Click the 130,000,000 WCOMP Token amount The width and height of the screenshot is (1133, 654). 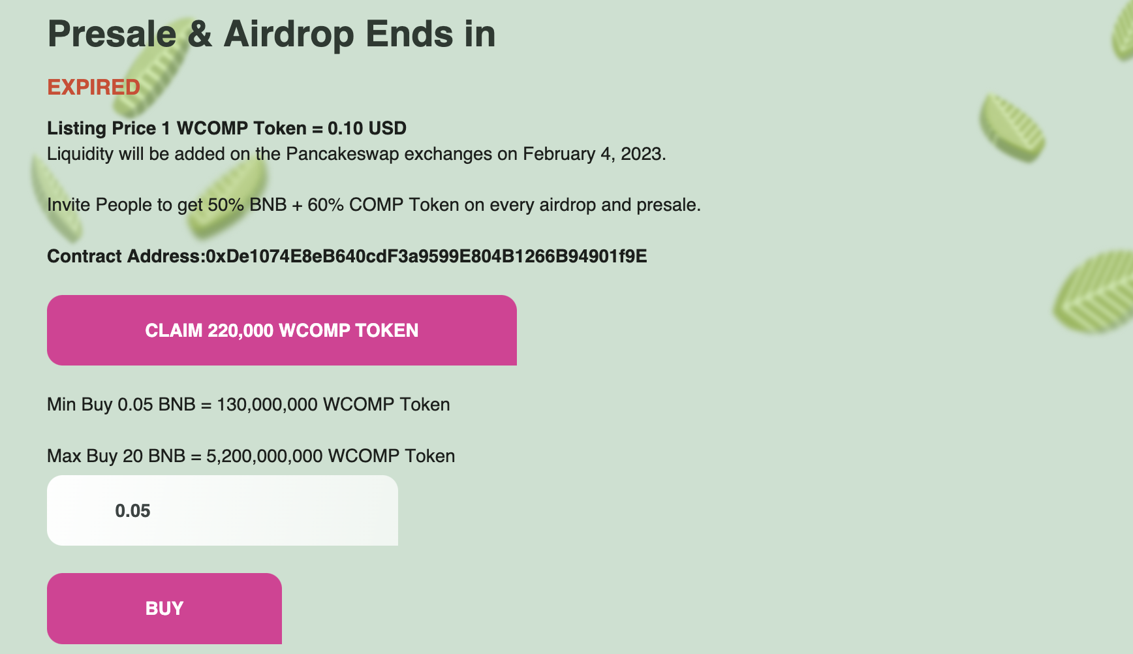(333, 405)
